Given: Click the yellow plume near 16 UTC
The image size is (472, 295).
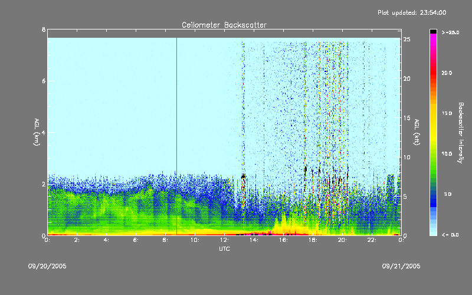Looking at the screenshot, I should click(284, 223).
